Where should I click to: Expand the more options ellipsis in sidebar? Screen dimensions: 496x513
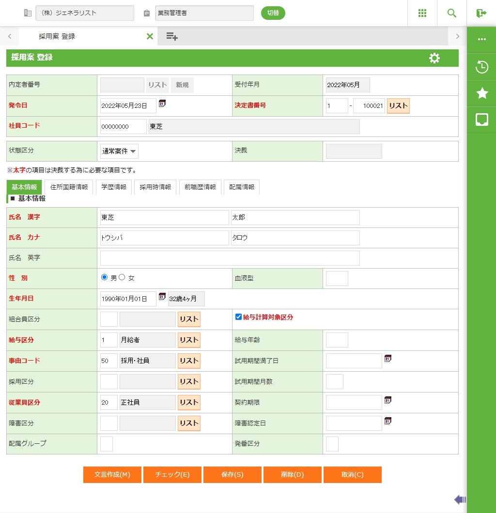482,40
